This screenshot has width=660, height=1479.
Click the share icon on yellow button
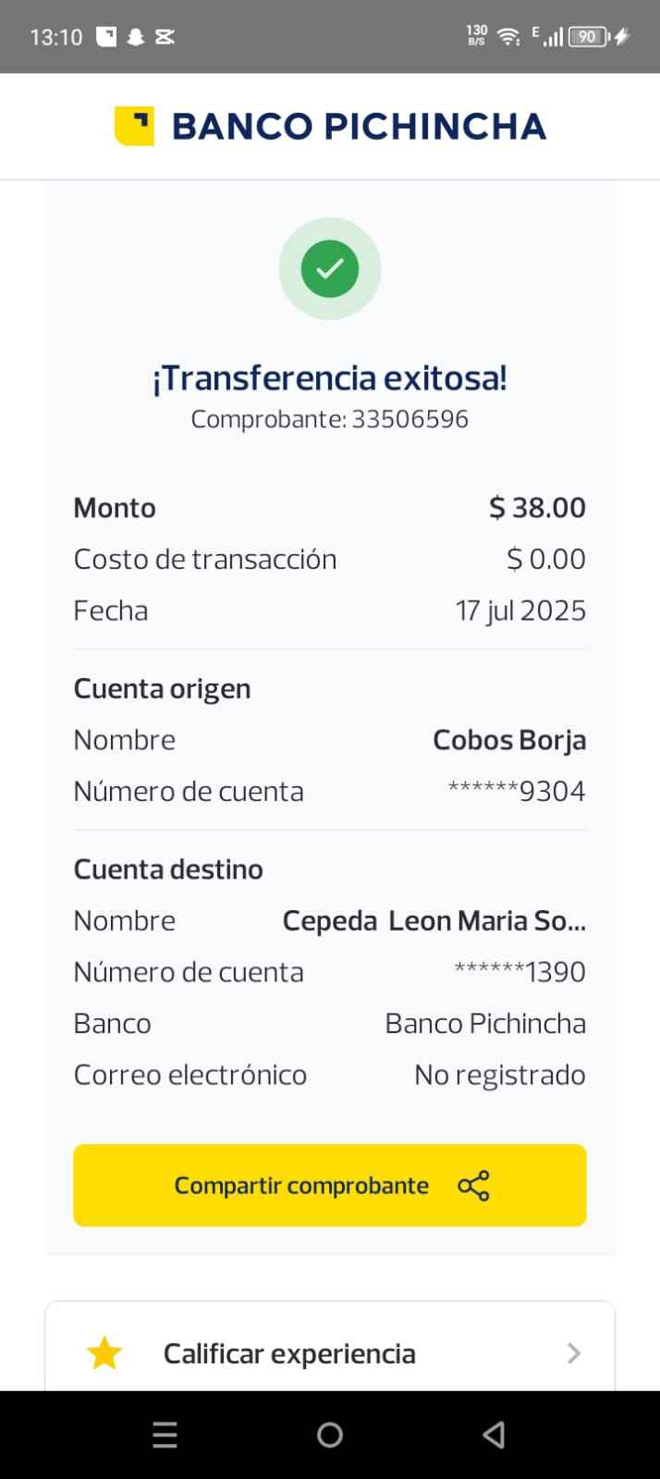[x=473, y=1186]
